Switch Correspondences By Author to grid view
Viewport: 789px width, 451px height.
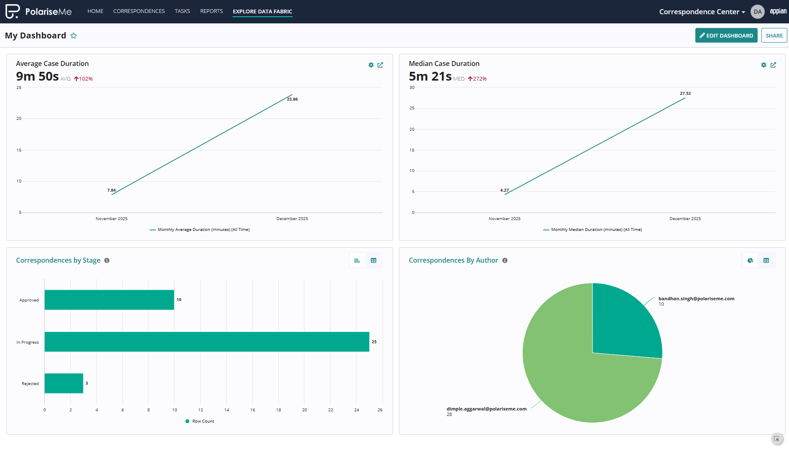point(766,261)
